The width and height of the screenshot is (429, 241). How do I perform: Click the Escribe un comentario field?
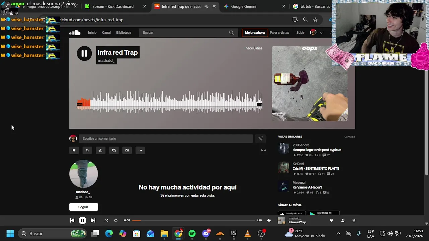[x=166, y=139]
